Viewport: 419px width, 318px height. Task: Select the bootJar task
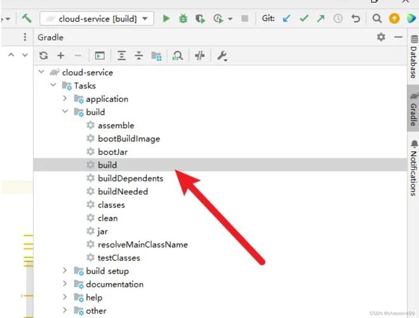coord(112,152)
